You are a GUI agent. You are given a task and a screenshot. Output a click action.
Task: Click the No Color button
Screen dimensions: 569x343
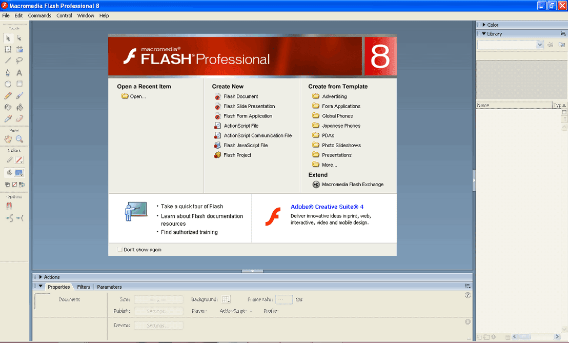14,185
